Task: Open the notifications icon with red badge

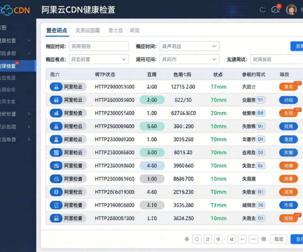Action: point(276,9)
